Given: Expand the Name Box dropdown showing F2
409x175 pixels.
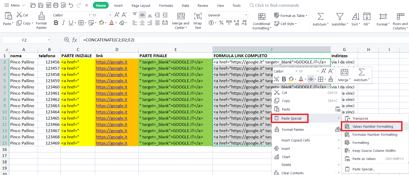Looking at the screenshot, I should [48, 40].
